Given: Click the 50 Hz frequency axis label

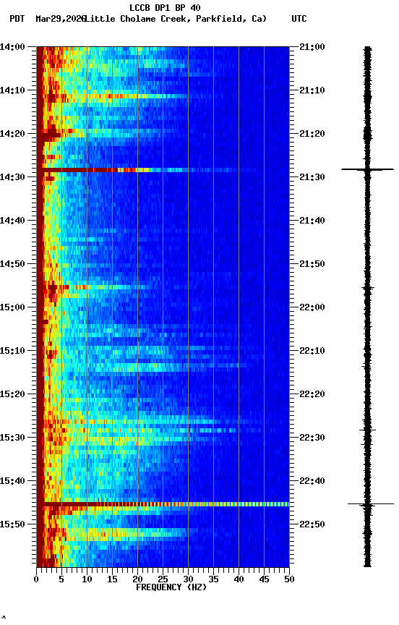Looking at the screenshot, I should [290, 579].
